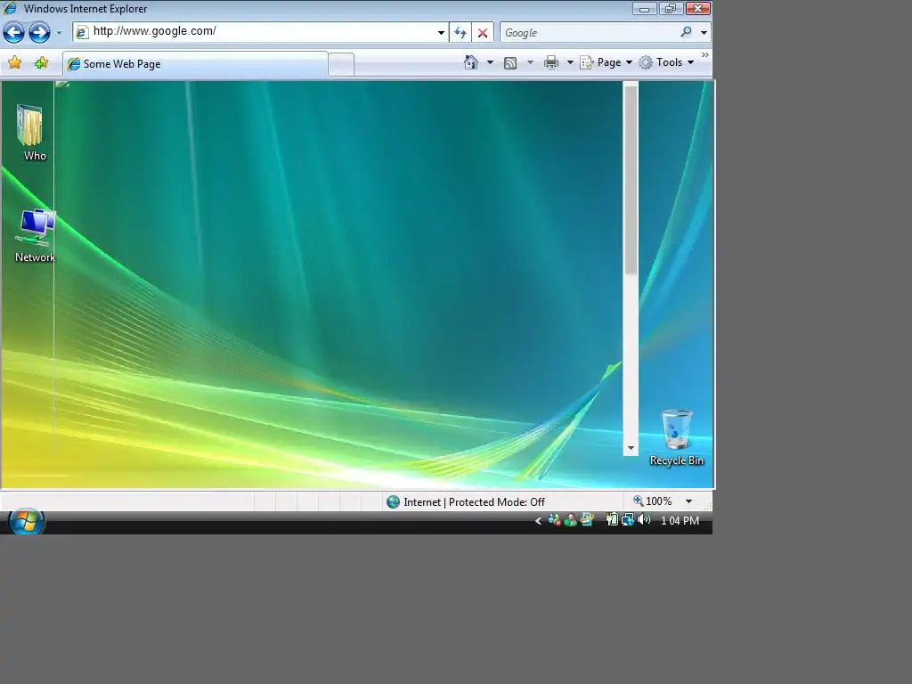Click the Internet zone globe icon

(393, 501)
